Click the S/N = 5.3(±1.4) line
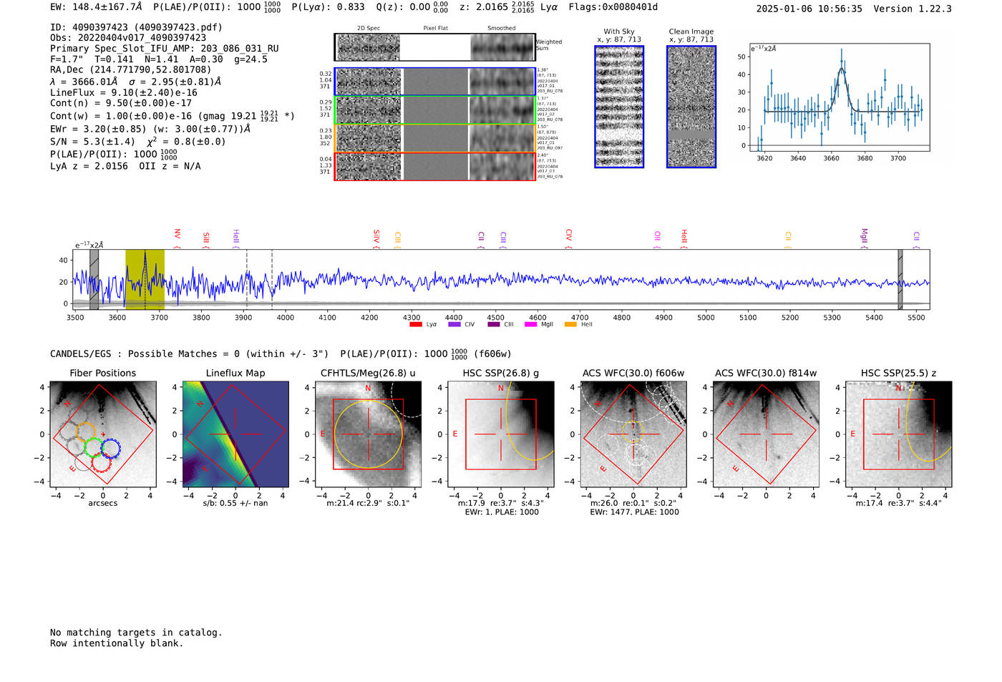Viewport: 1002px width, 682px height. click(x=138, y=141)
